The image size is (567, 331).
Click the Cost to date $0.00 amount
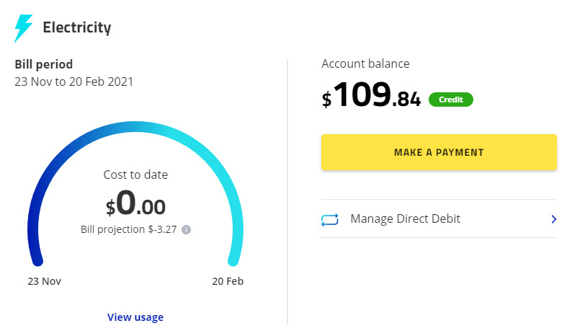point(135,203)
